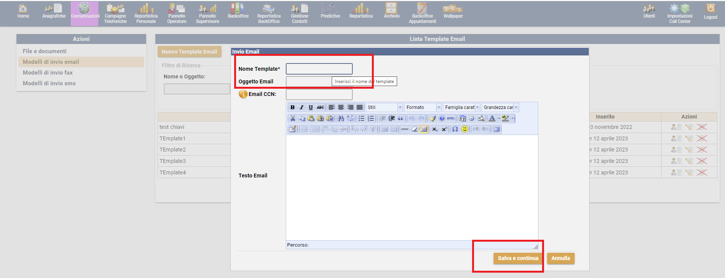Click the info icon beside Email CCN
The width and height of the screenshot is (725, 278).
click(243, 94)
